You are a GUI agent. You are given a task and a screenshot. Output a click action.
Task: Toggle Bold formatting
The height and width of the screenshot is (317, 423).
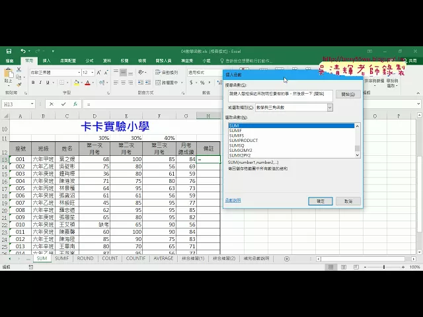[33, 83]
